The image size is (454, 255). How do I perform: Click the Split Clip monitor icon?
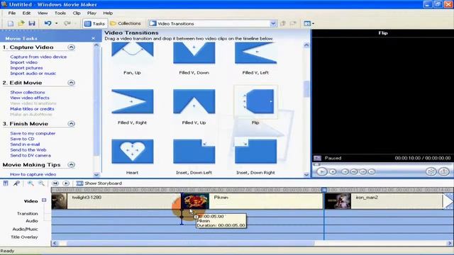431,171
